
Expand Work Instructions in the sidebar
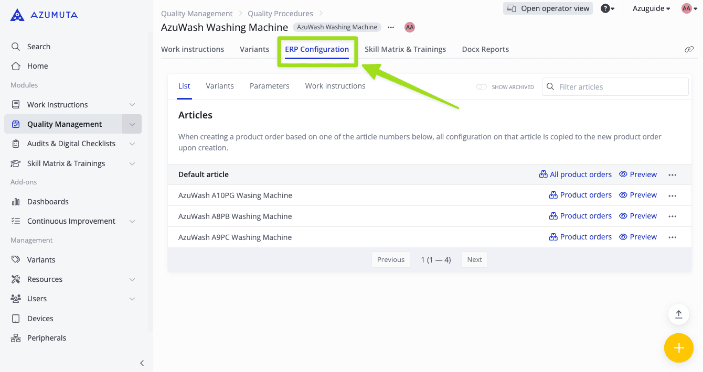tap(132, 104)
